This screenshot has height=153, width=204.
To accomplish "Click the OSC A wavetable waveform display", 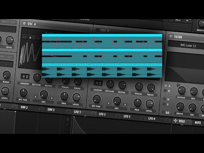I will [x=31, y=54].
